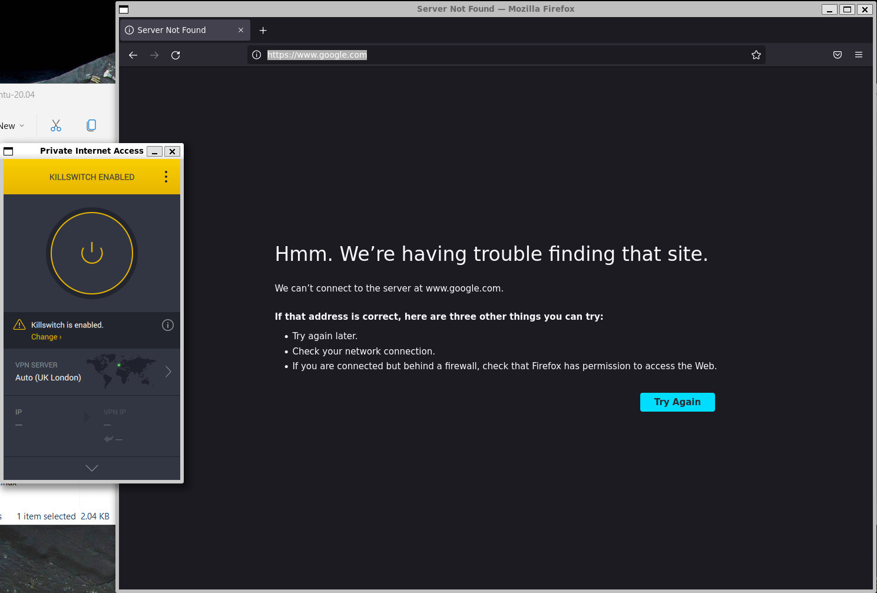Viewport: 877px width, 593px height.
Task: Click the world map in VPN server tile
Action: pos(122,371)
